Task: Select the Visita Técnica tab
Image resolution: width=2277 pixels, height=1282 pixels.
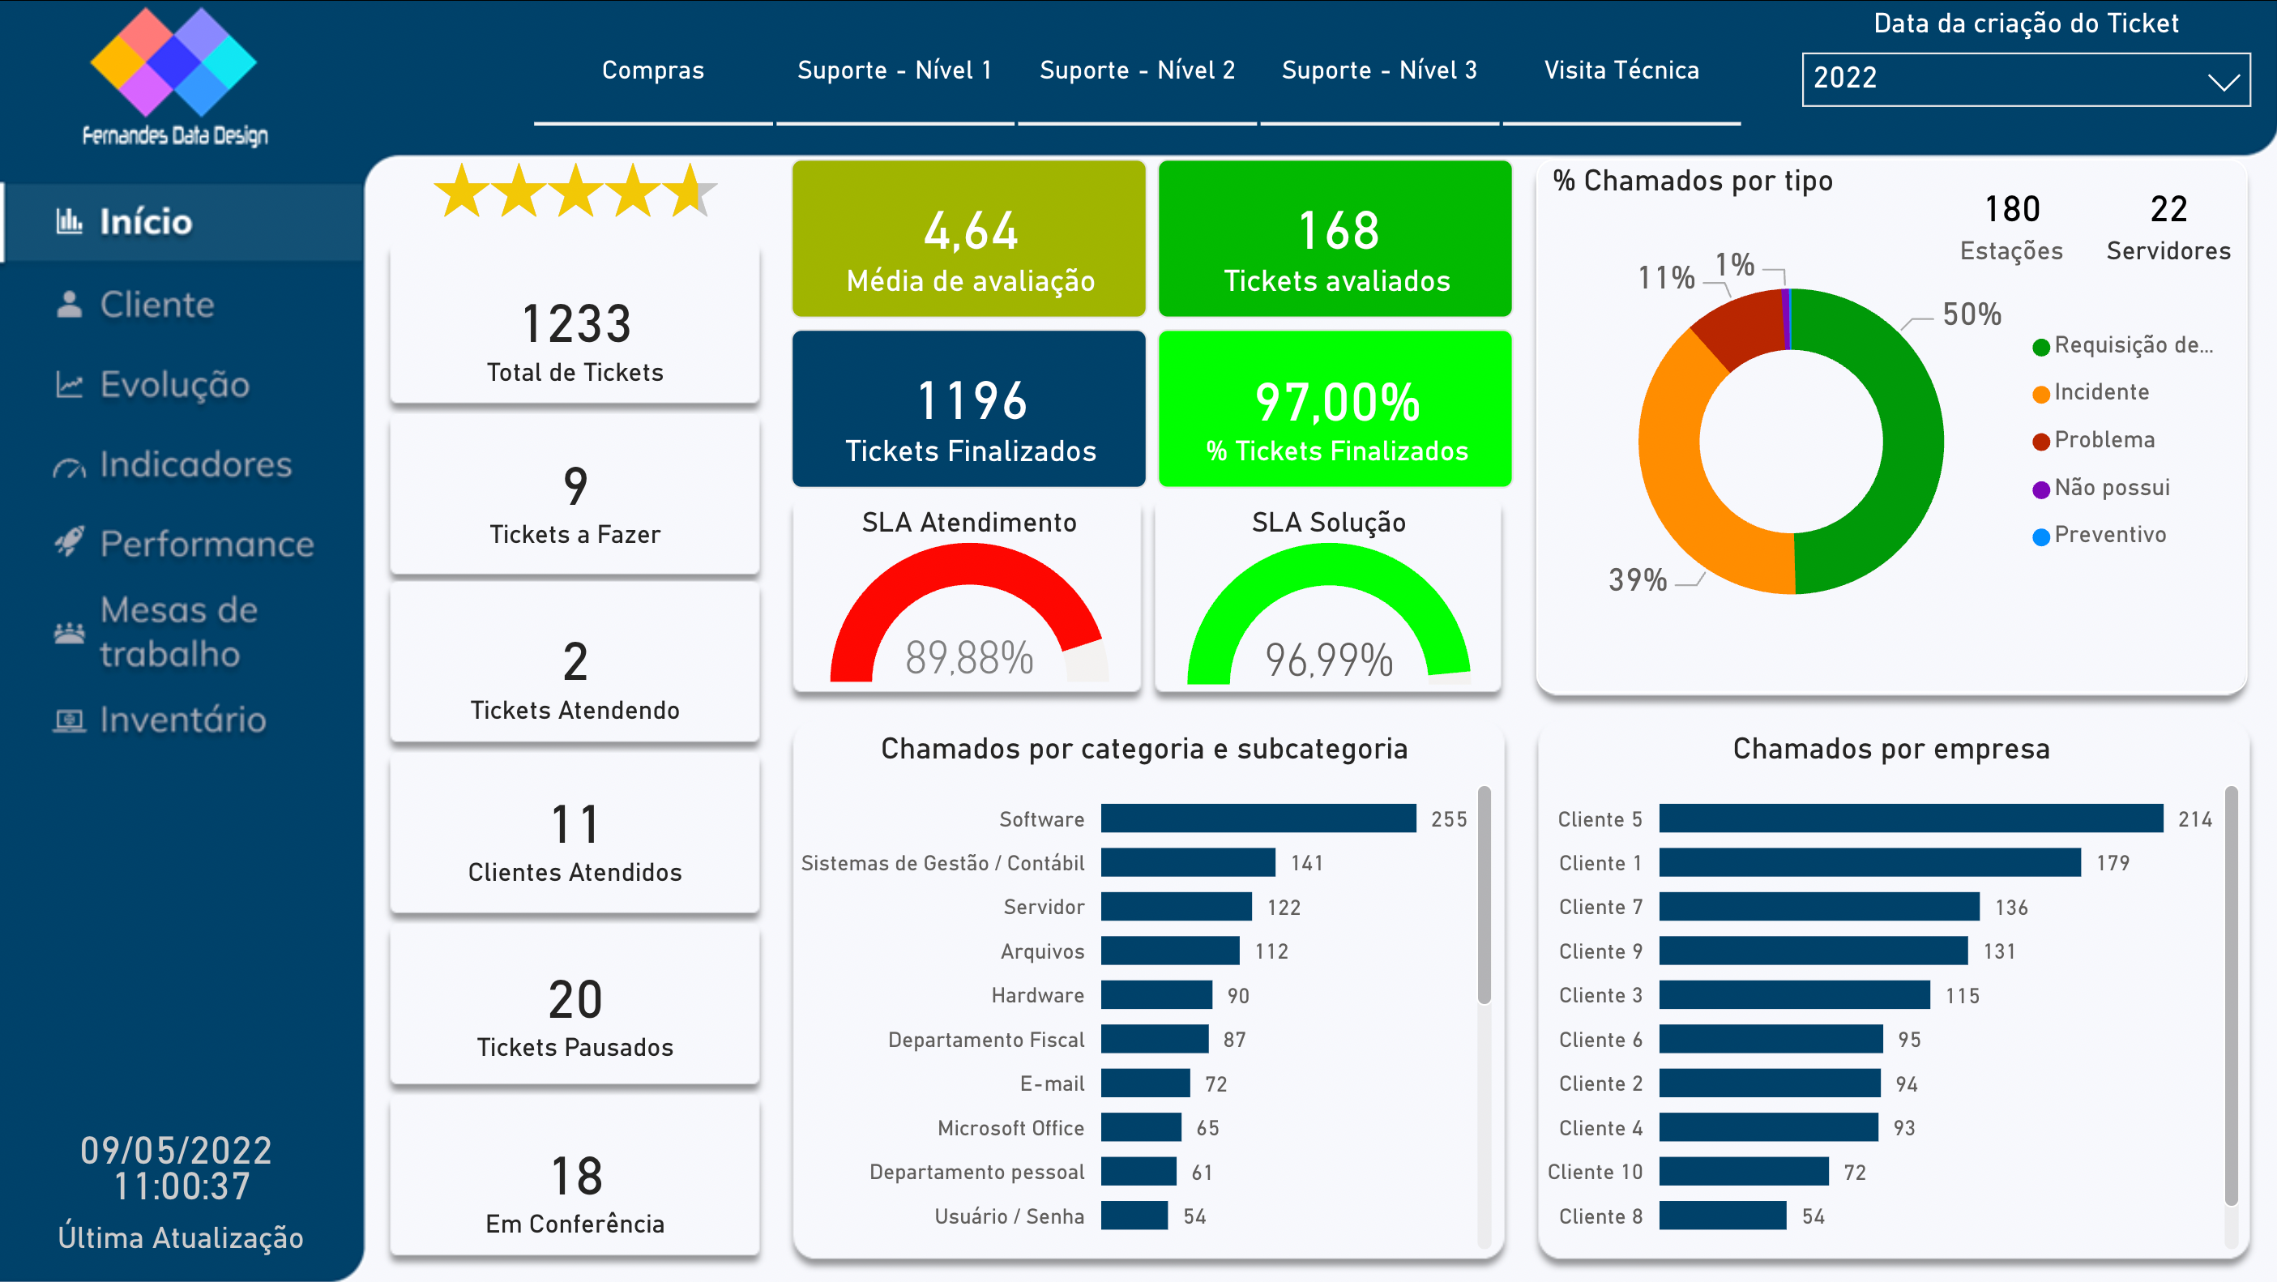Action: pyautogui.click(x=1622, y=70)
